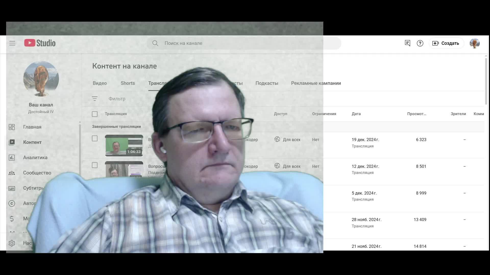Click the filter lines icon

(x=95, y=99)
